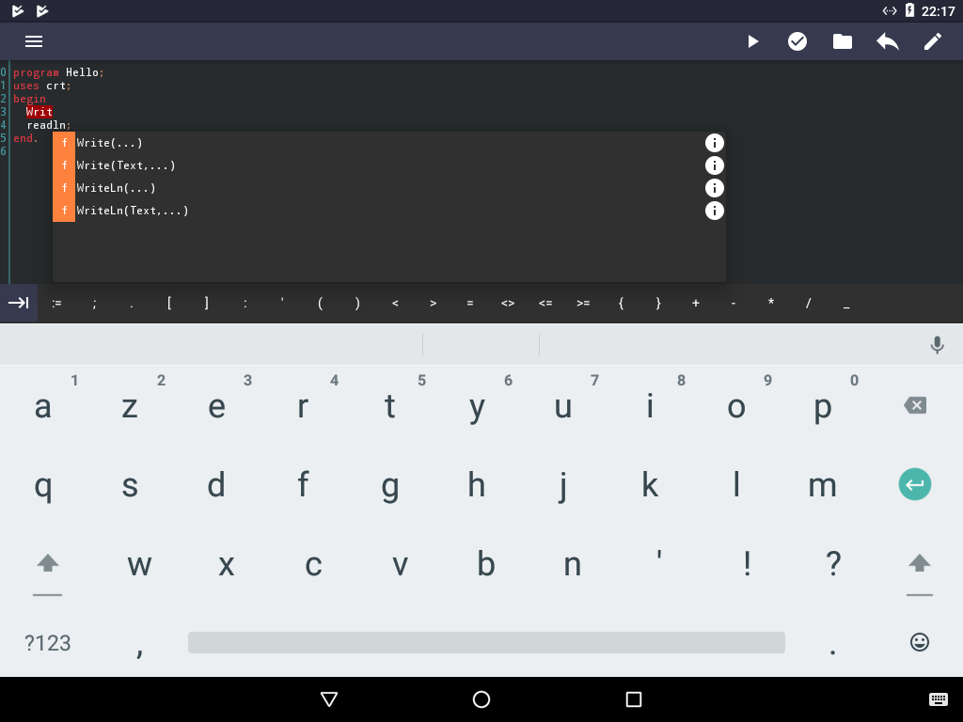Tap the pencil edit icon
The width and height of the screenshot is (963, 722).
(x=933, y=41)
